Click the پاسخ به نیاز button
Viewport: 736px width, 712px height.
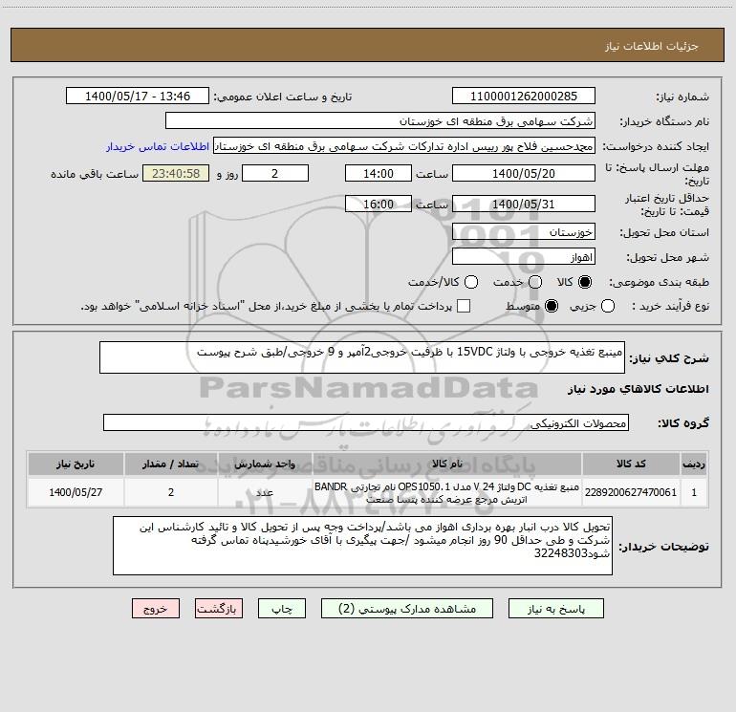(x=555, y=609)
